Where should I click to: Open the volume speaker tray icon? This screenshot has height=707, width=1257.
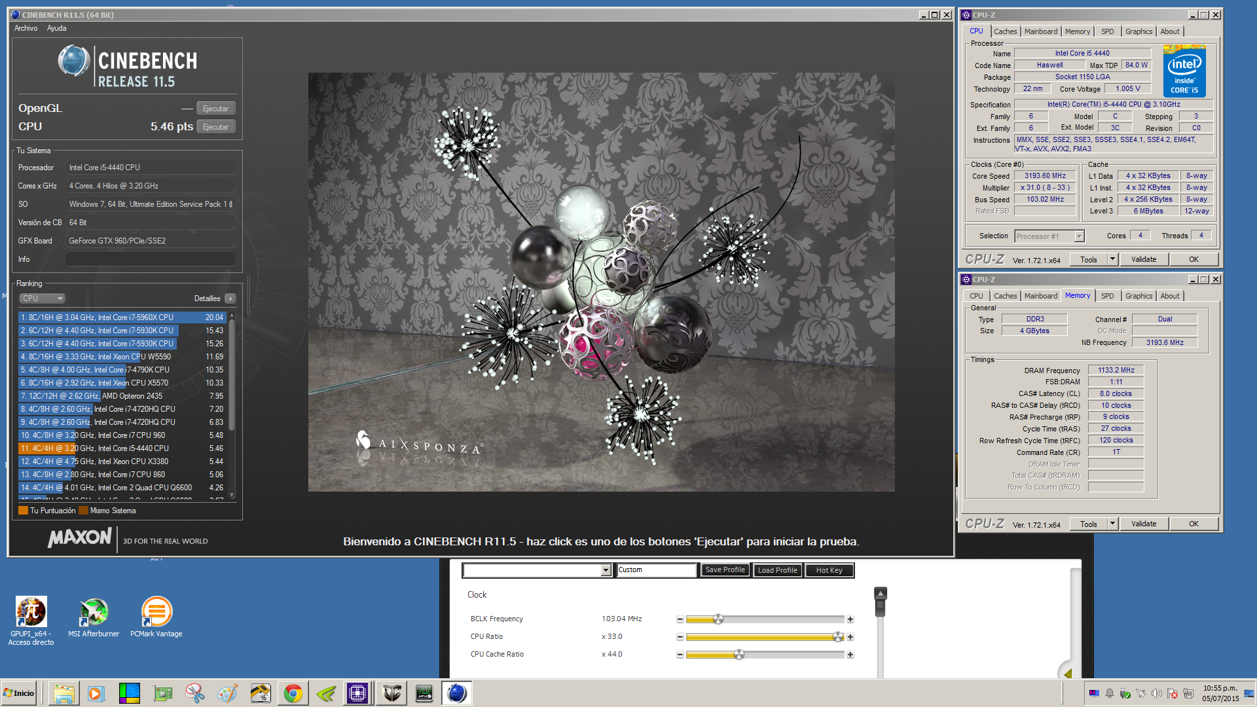click(x=1157, y=693)
